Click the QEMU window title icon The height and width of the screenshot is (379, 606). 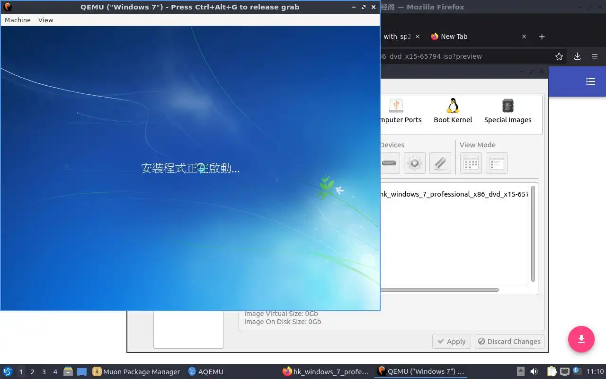point(7,7)
